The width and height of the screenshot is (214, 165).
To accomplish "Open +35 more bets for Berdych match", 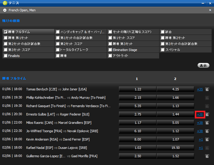I will (200, 90).
